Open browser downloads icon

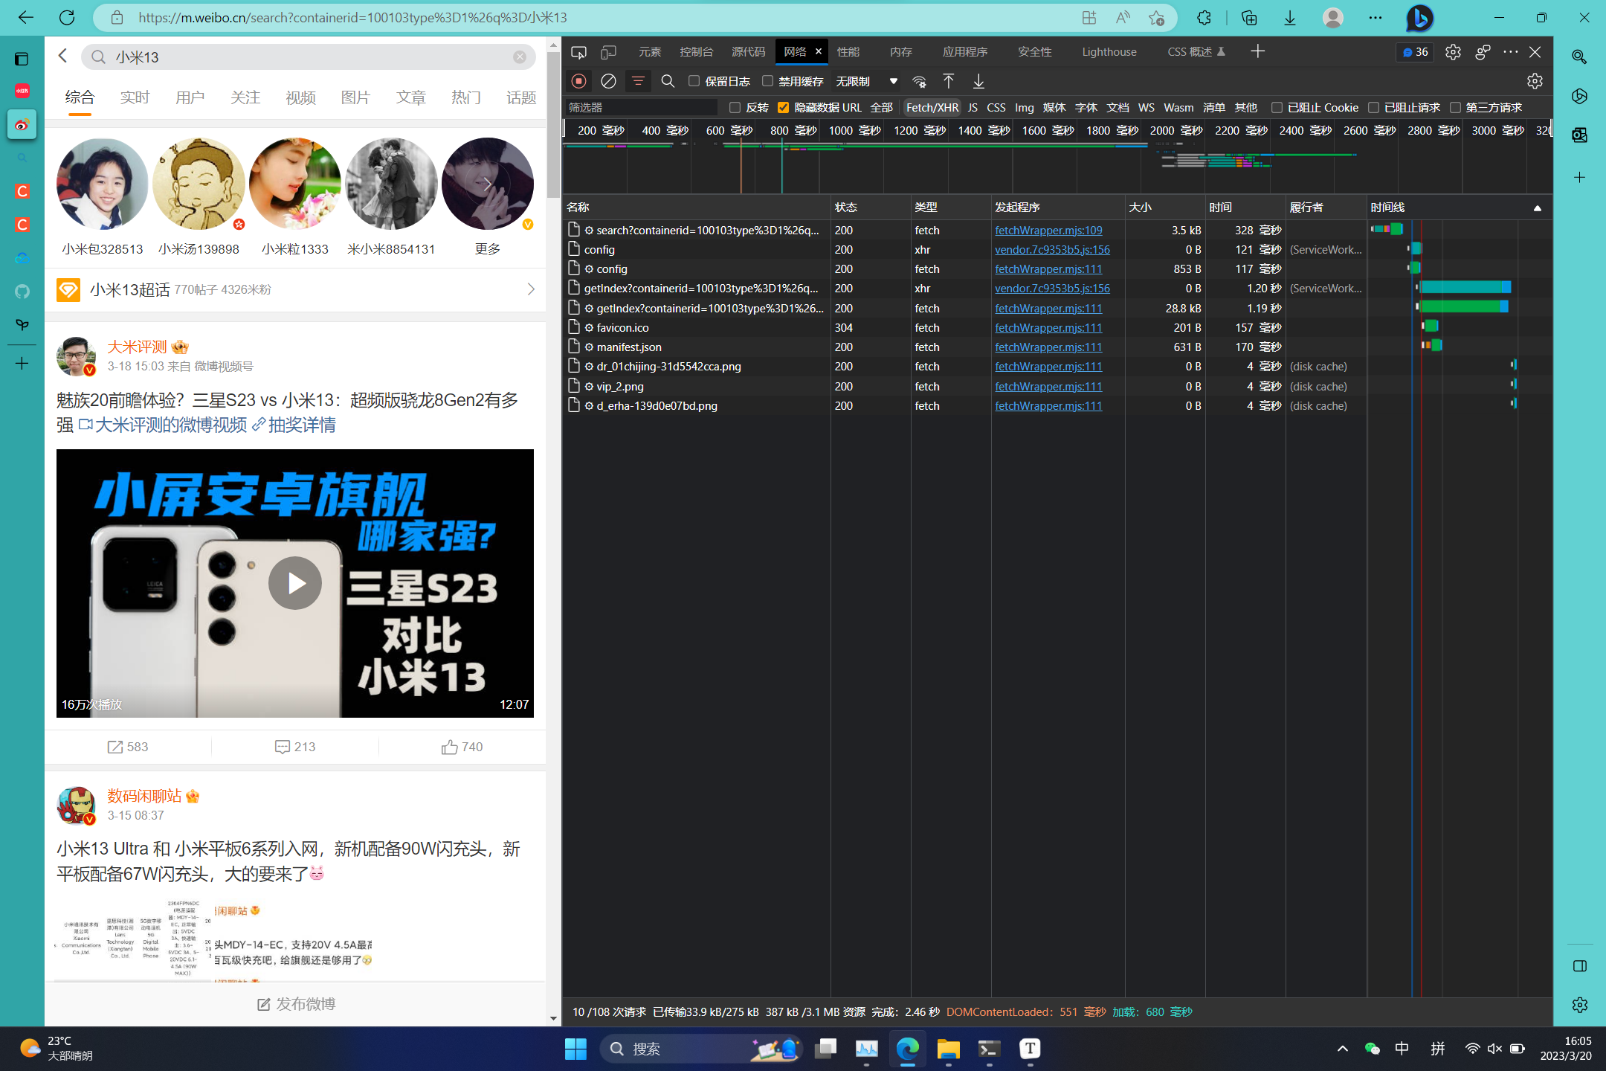click(x=1290, y=18)
